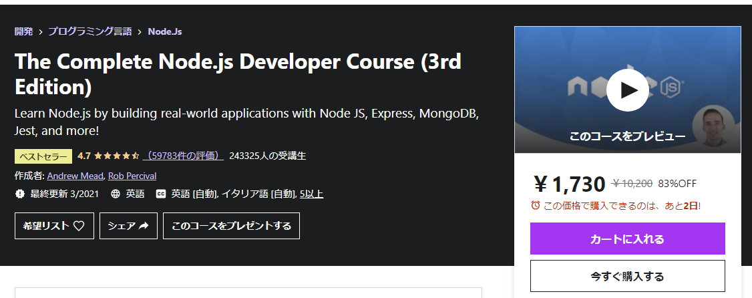Open the Node.Js breadcrumb link

click(164, 31)
